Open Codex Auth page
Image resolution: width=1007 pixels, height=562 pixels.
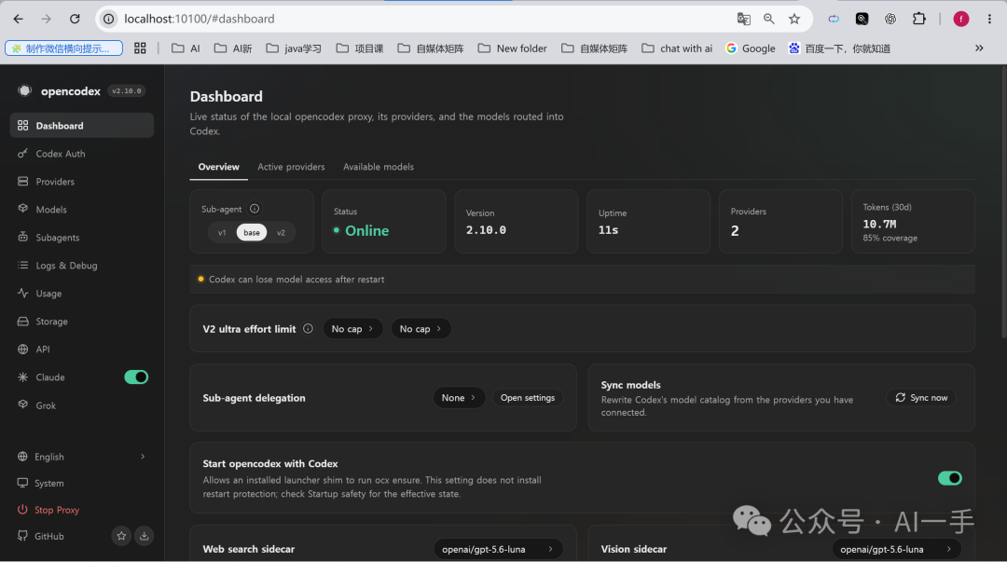click(81, 154)
